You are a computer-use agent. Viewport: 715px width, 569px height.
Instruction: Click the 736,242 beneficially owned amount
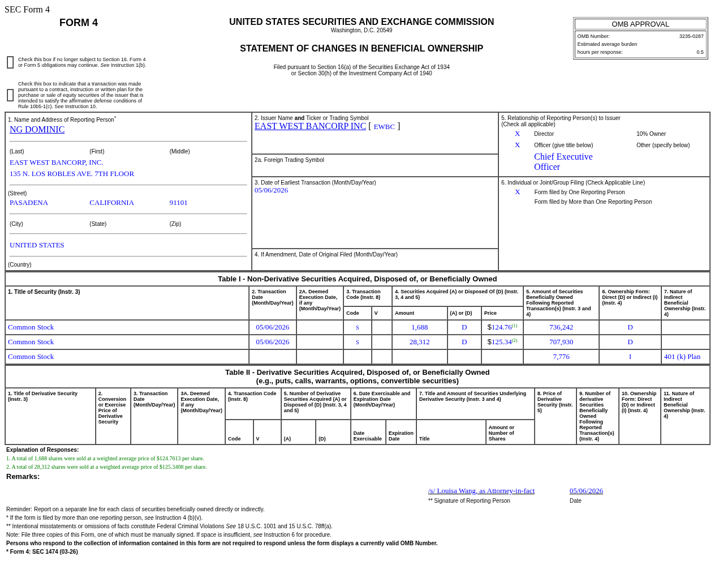pyautogui.click(x=561, y=327)
